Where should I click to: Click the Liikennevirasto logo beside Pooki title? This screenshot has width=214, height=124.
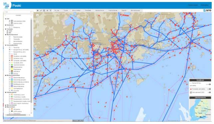click(7, 5)
